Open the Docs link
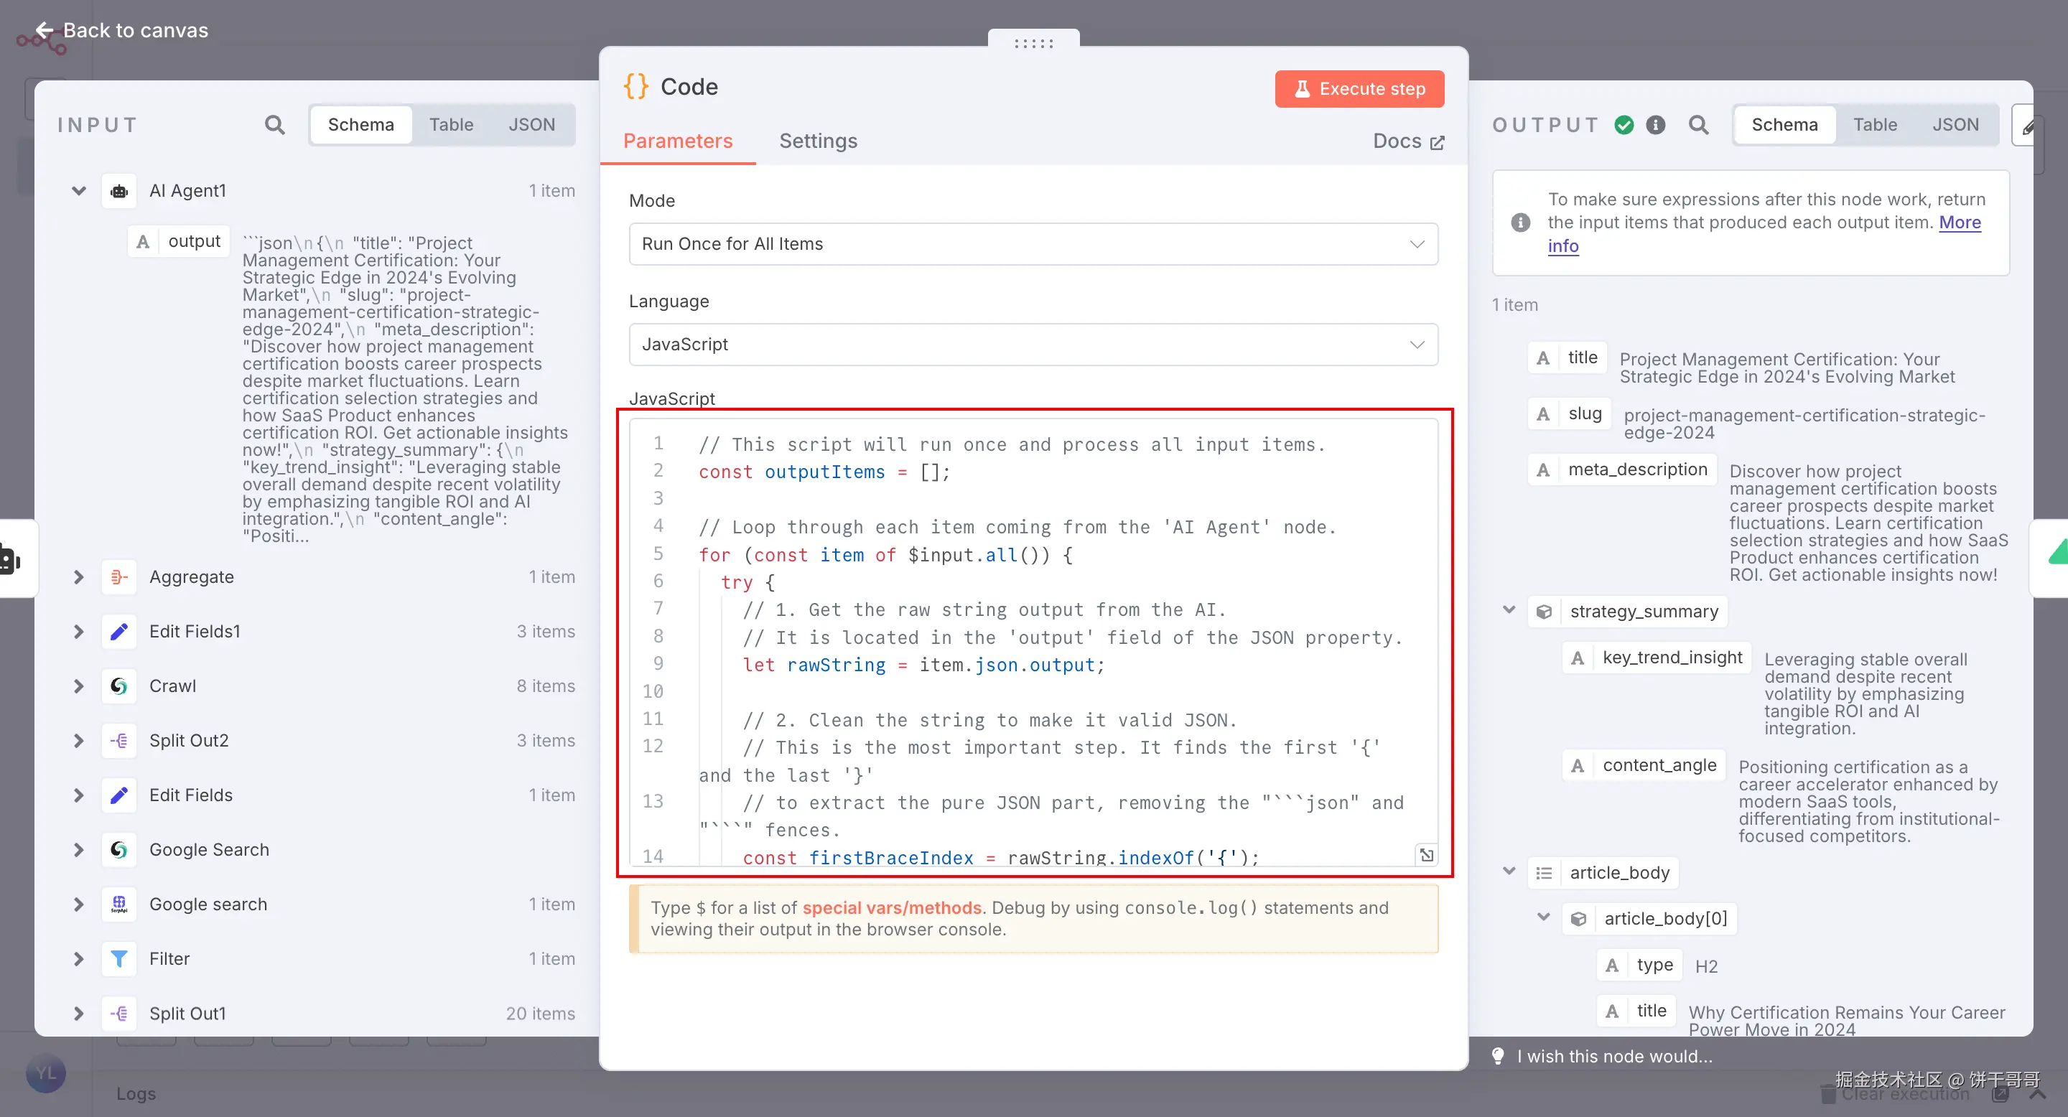This screenshot has width=2068, height=1117. [x=1408, y=141]
